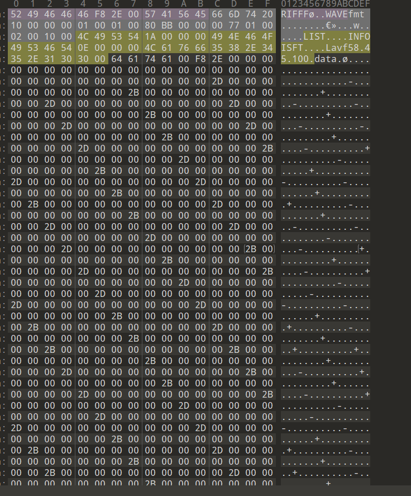411x496 pixels.
Task: Click the bracketed 2B cursor byte
Action: (250, 249)
